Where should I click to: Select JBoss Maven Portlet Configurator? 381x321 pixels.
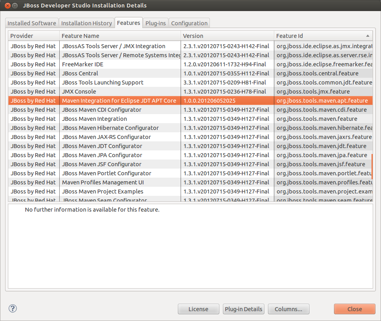(190, 173)
